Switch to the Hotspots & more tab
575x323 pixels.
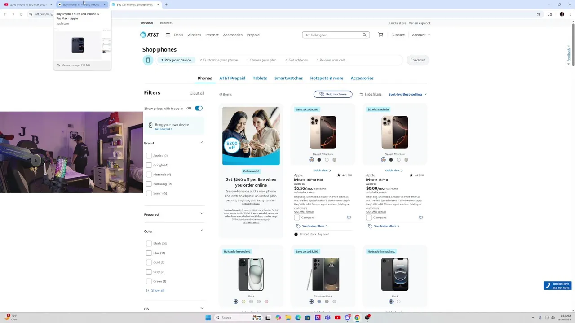(x=327, y=78)
